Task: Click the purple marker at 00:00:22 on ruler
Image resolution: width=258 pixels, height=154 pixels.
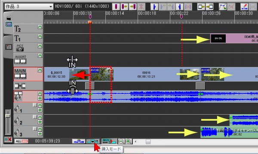Action: (x=181, y=17)
